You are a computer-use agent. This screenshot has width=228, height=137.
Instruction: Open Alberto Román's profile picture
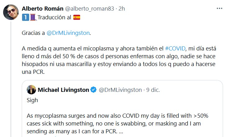click(10, 13)
